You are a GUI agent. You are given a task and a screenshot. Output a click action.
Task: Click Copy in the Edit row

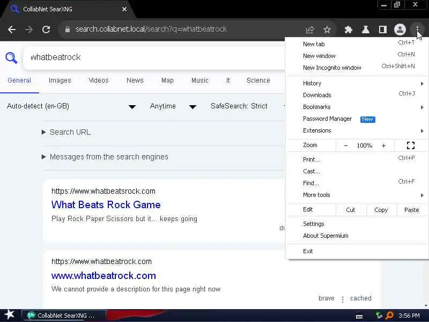click(381, 210)
